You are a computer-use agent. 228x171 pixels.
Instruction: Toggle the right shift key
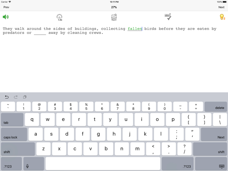(x=210, y=149)
